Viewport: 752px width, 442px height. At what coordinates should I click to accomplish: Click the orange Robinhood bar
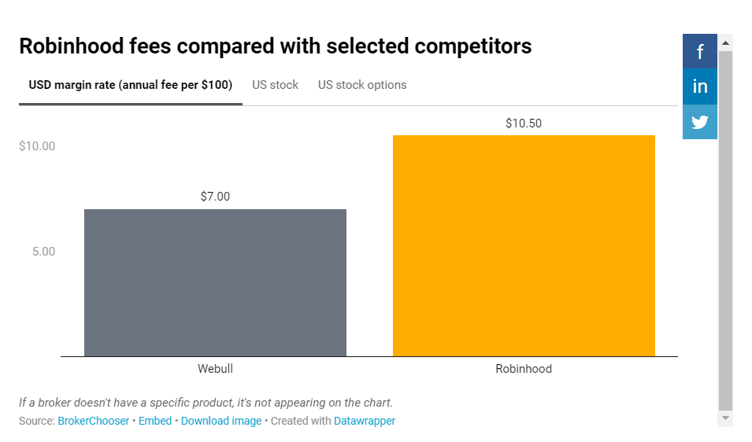[x=524, y=245]
